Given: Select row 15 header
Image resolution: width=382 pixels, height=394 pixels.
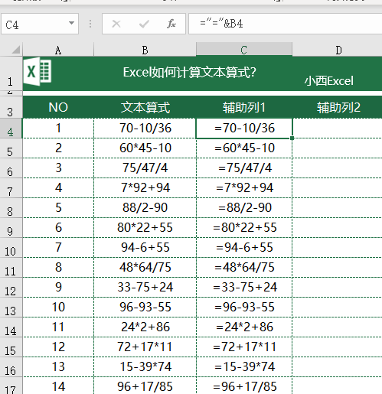Looking at the screenshot, I should tap(11, 347).
